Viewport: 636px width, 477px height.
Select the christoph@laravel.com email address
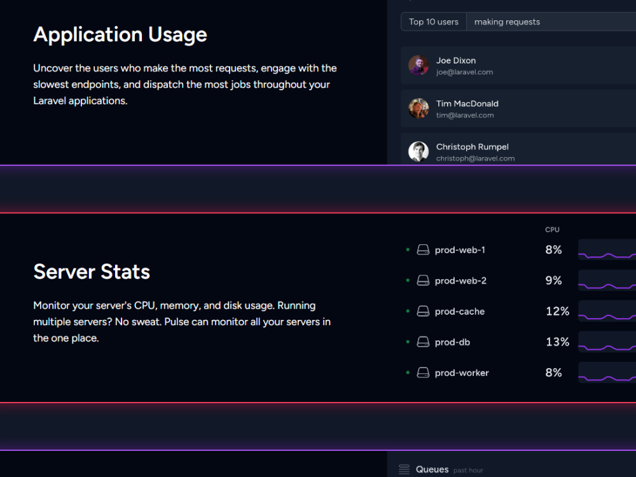coord(475,158)
